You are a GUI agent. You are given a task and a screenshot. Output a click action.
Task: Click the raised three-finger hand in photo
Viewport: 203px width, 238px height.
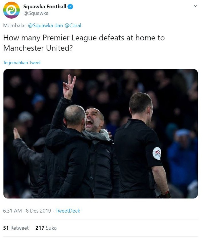[69, 86]
